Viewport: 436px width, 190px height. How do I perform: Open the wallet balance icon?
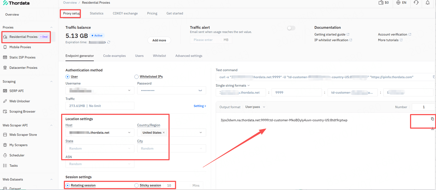tap(381, 3)
